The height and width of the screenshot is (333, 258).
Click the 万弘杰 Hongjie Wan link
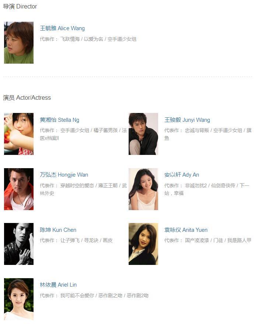pyautogui.click(x=64, y=175)
